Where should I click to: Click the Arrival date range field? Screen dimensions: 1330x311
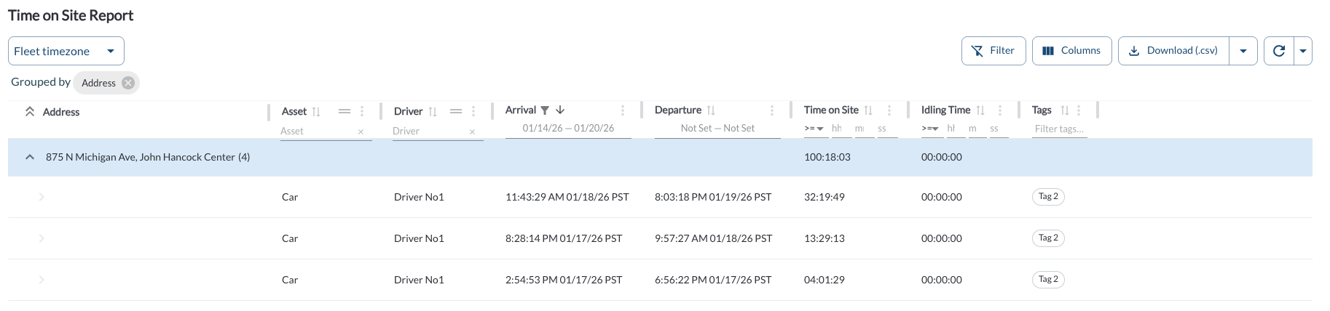click(568, 129)
